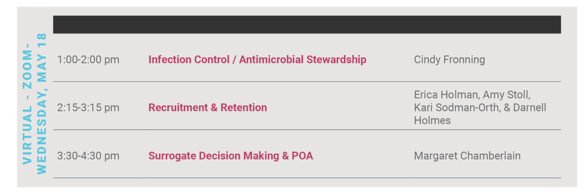Screen dimensions: 587x195
Task: Click the name Amy Stoll
Action: tap(506, 95)
